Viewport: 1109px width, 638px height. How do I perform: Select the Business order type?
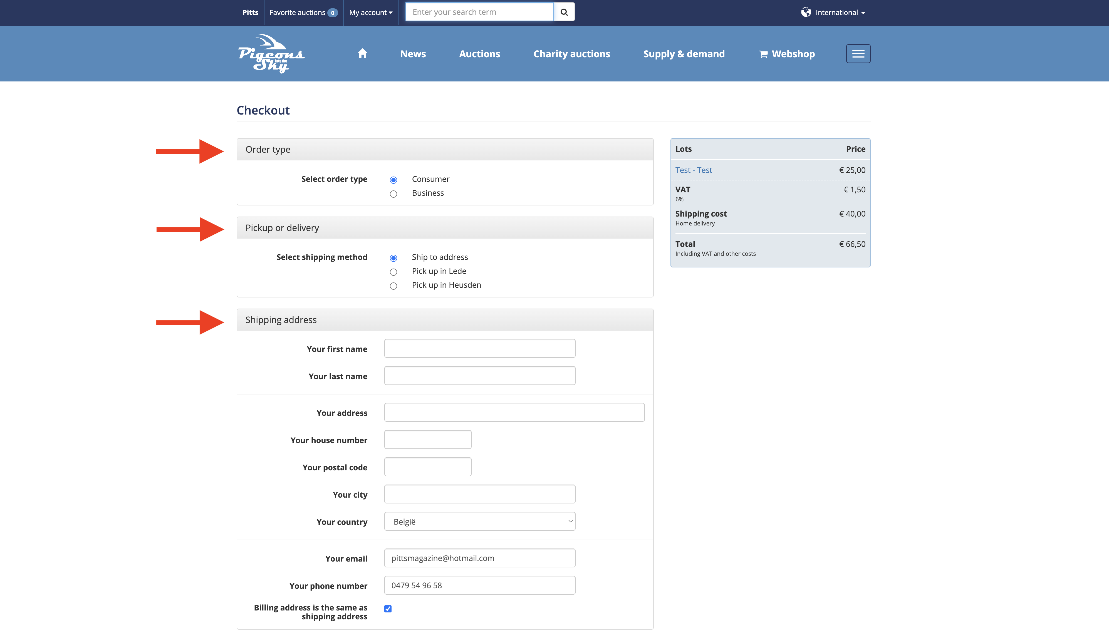point(393,194)
